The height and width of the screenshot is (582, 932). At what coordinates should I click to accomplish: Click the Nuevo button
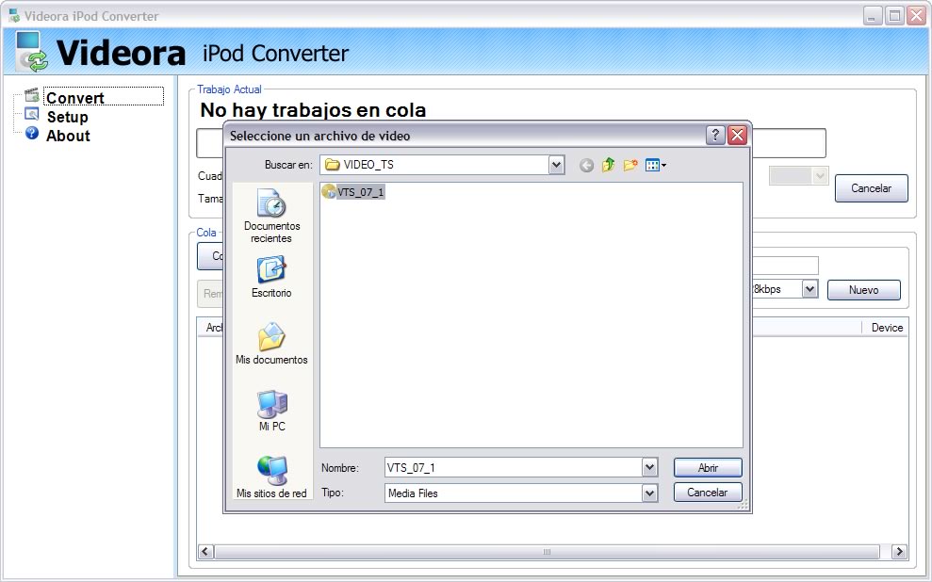click(x=863, y=290)
